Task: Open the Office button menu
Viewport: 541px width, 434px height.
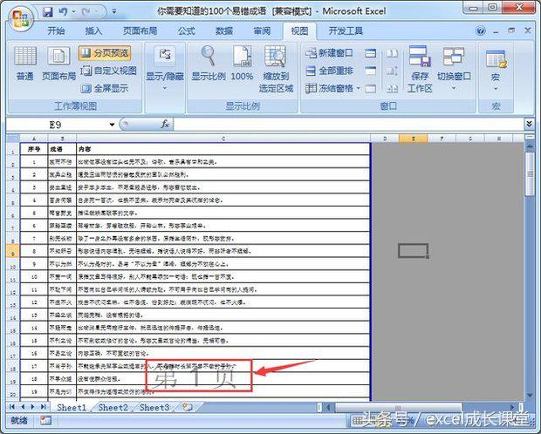Action: coord(21,18)
